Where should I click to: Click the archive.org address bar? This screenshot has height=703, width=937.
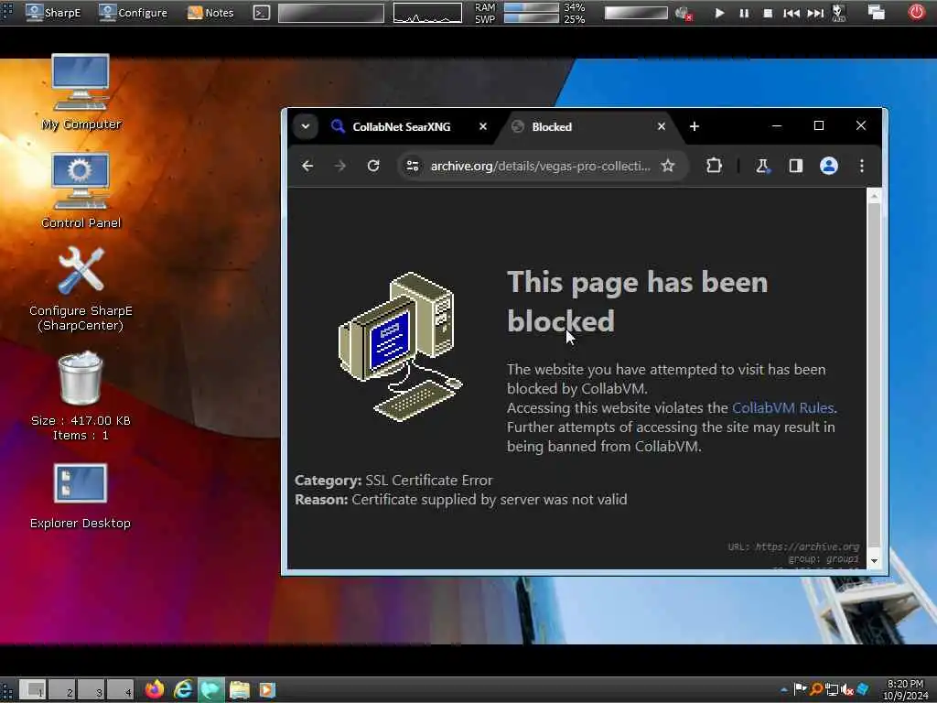(x=540, y=167)
